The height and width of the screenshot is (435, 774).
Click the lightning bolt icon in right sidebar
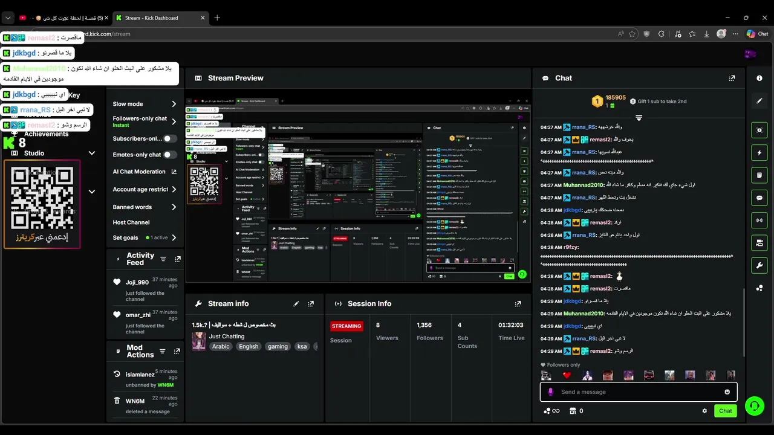point(759,153)
